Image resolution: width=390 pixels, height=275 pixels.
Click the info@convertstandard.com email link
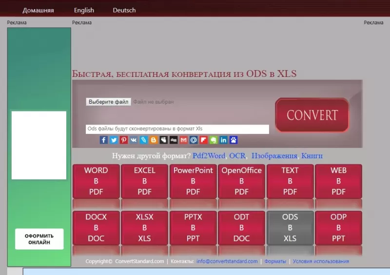tap(227, 261)
